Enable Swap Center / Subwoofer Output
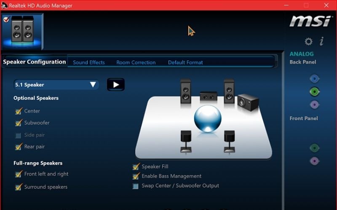The width and height of the screenshot is (337, 210). (x=135, y=186)
